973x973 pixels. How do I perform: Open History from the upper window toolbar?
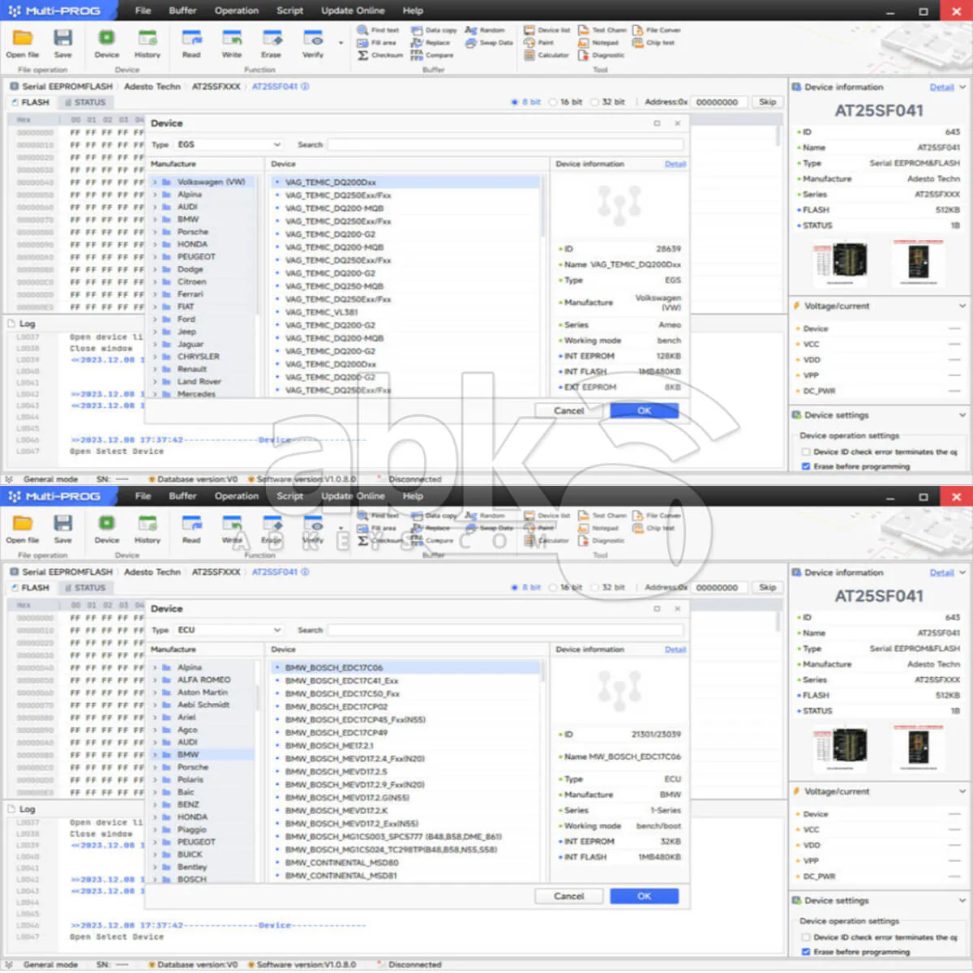(147, 40)
